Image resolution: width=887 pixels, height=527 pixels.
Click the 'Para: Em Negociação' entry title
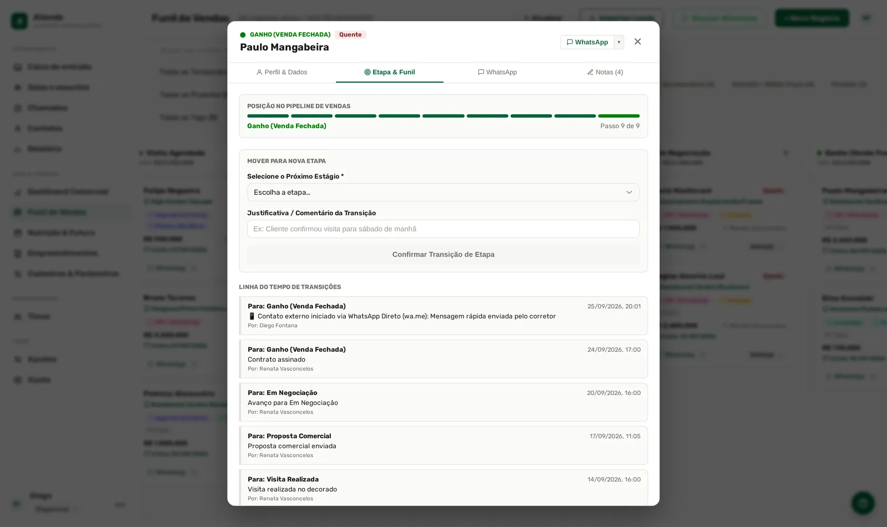283,393
